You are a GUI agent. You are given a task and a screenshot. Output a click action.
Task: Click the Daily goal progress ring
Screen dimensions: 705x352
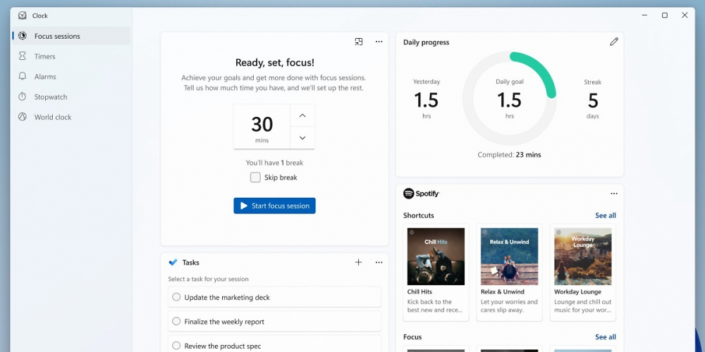point(510,99)
